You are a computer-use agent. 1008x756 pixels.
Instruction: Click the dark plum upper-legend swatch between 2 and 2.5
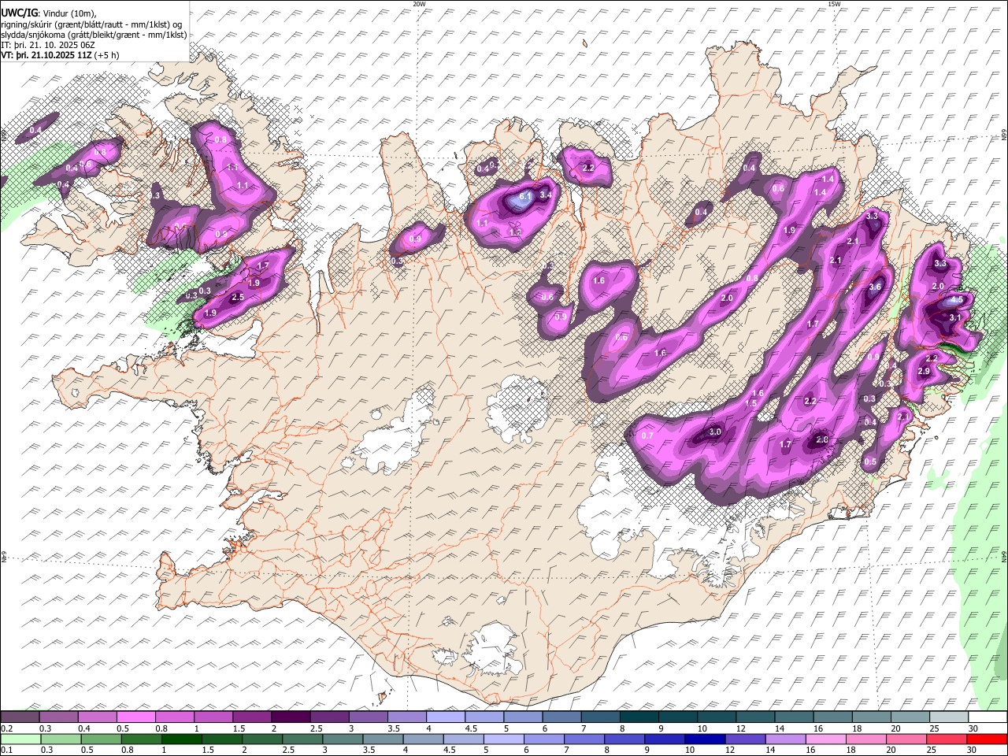291,717
